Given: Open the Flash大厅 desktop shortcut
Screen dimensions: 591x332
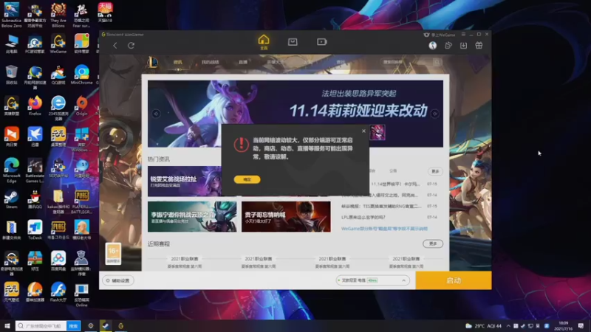Looking at the screenshot, I should pyautogui.click(x=58, y=292).
